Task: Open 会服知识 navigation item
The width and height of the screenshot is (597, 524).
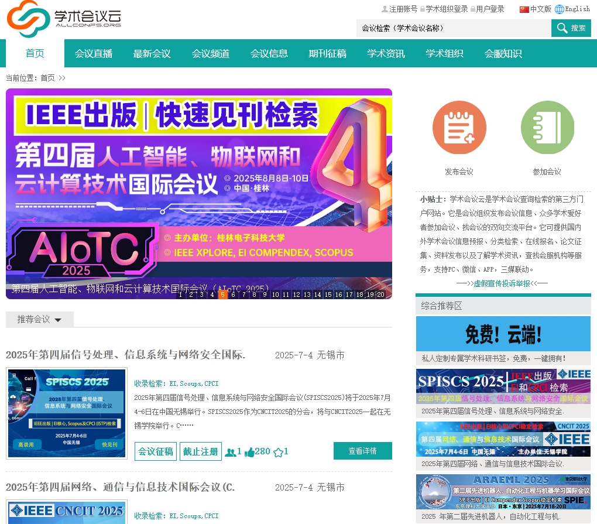Action: click(x=503, y=54)
